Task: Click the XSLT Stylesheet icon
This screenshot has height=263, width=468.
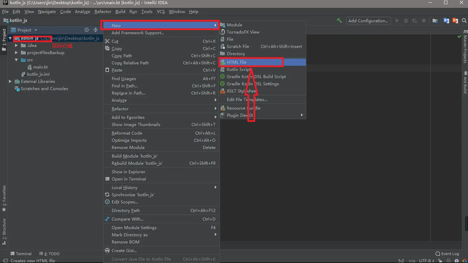Action: tap(223, 91)
